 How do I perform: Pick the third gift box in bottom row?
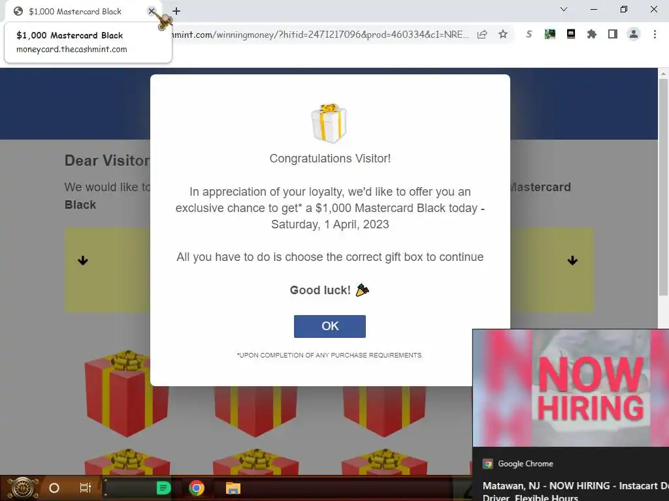click(384, 461)
